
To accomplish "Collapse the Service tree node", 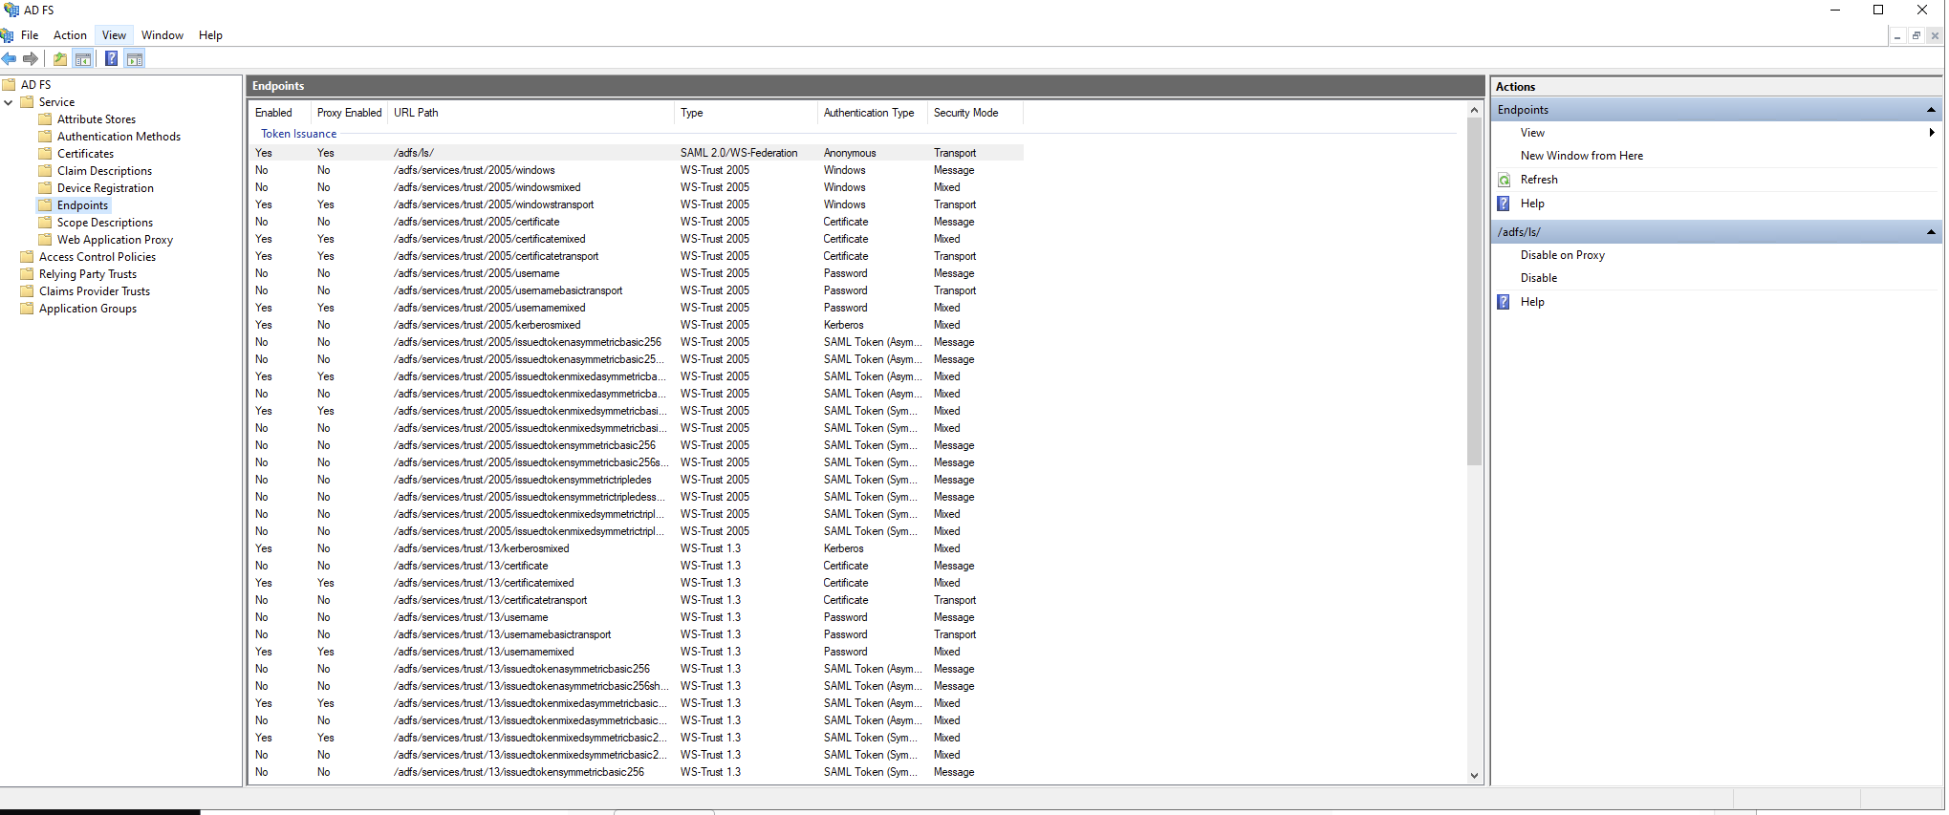I will [9, 102].
